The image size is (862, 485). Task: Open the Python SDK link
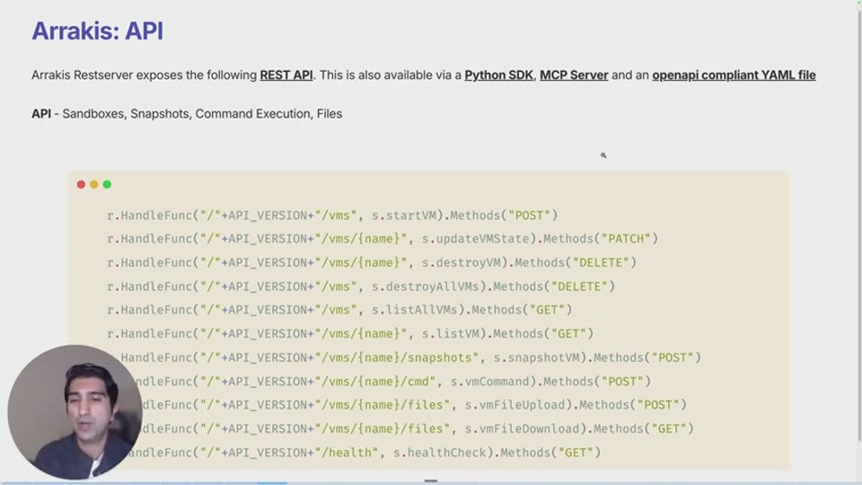pyautogui.click(x=498, y=75)
